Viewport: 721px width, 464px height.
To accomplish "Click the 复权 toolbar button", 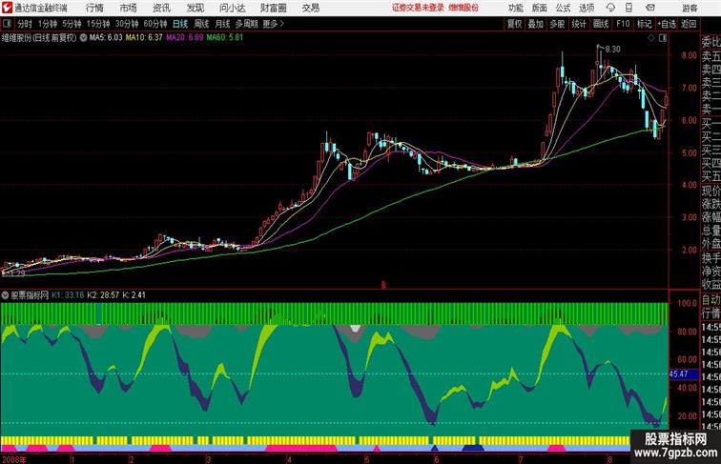I will (x=514, y=24).
